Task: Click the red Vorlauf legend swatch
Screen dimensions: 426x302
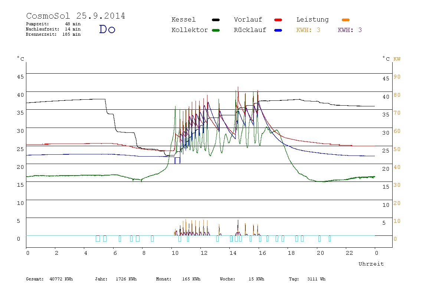Action: (x=278, y=20)
